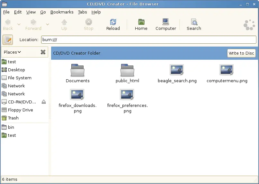Click the Reload toolbar icon

(113, 24)
